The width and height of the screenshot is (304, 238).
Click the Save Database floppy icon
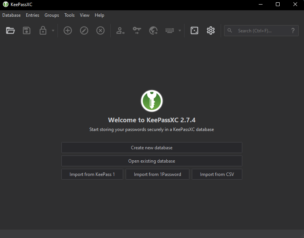tap(27, 30)
